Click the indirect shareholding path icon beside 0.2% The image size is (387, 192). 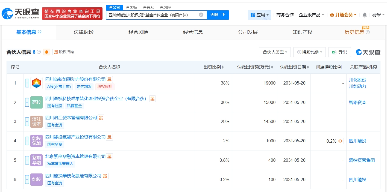[340, 141]
